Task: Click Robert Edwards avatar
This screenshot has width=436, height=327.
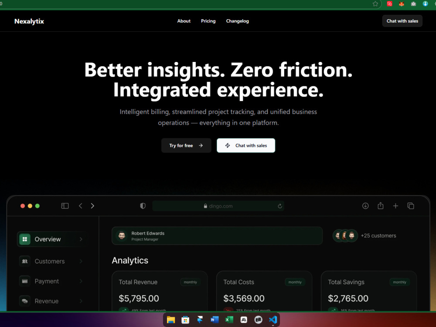Action: pyautogui.click(x=122, y=235)
